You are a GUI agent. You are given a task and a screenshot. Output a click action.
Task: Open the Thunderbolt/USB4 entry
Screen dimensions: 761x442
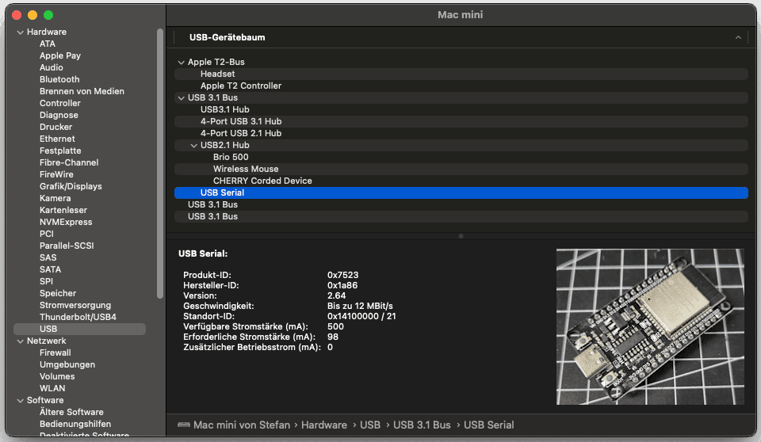78,318
